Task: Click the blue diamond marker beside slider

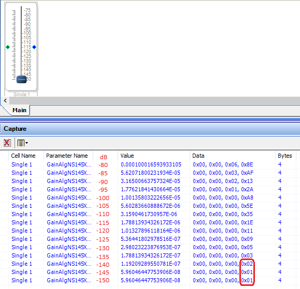Action: click(x=34, y=47)
